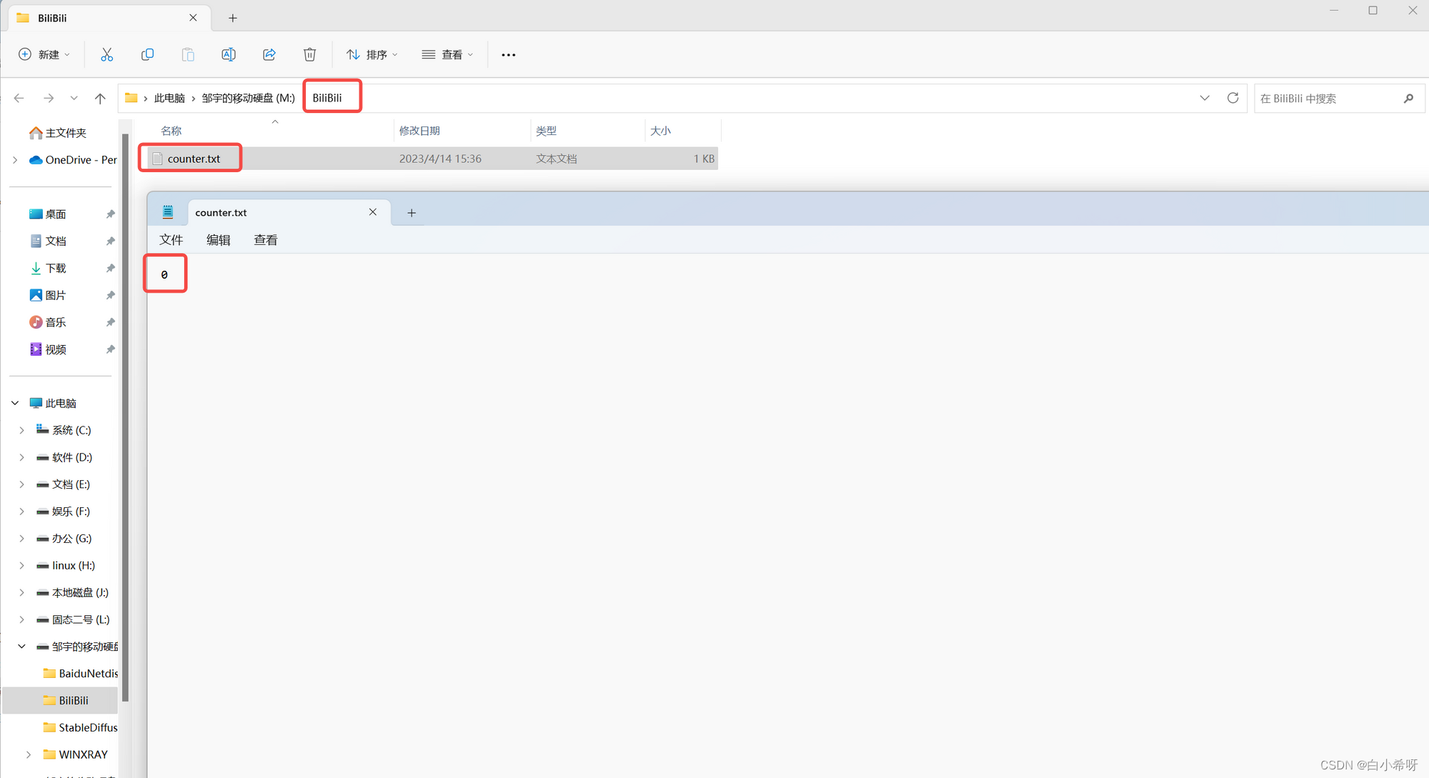Image resolution: width=1429 pixels, height=778 pixels.
Task: Close the counter.txt Notepad tab
Action: [x=373, y=212]
